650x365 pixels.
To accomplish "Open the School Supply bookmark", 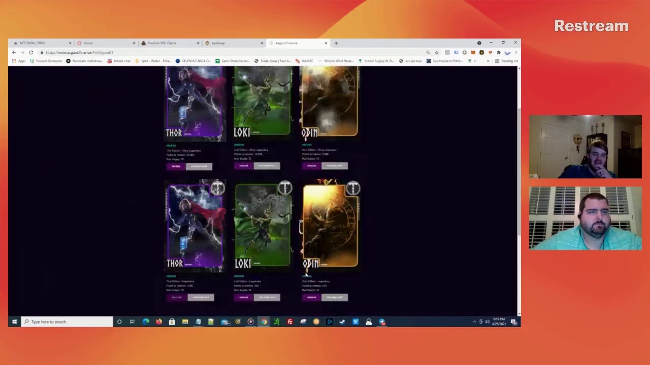I will (376, 61).
